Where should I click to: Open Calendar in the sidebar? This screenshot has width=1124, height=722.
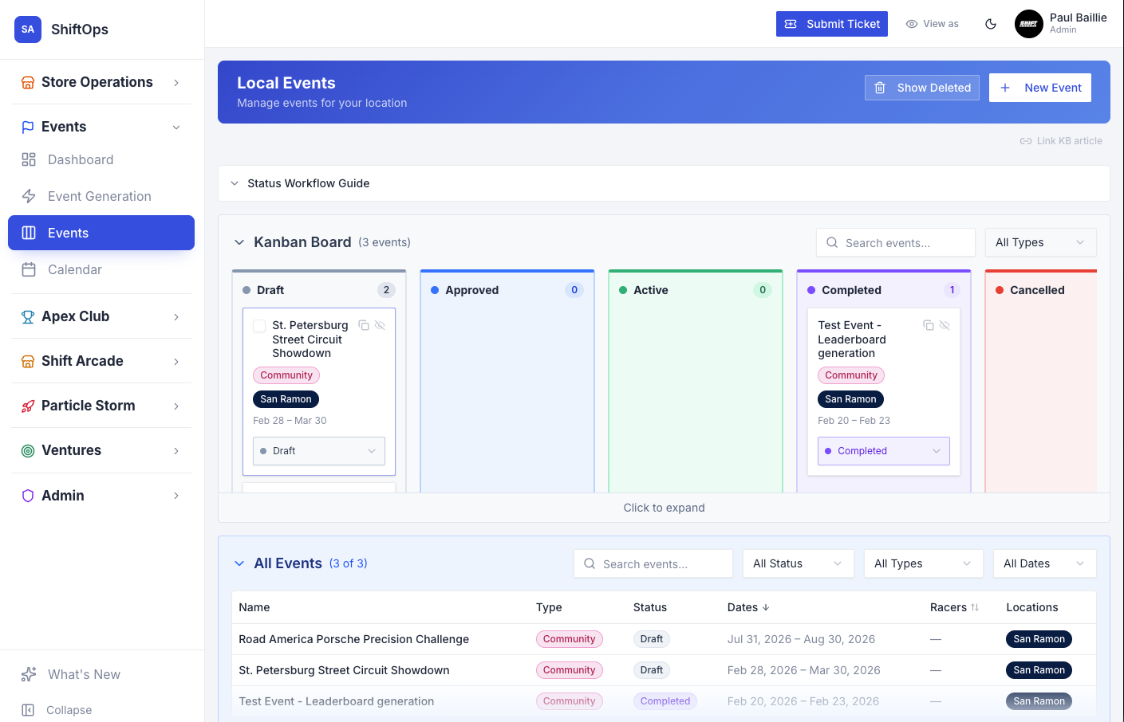[x=74, y=269]
